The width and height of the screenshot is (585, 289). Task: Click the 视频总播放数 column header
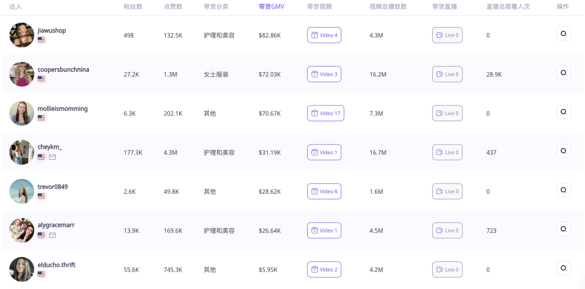pos(388,6)
